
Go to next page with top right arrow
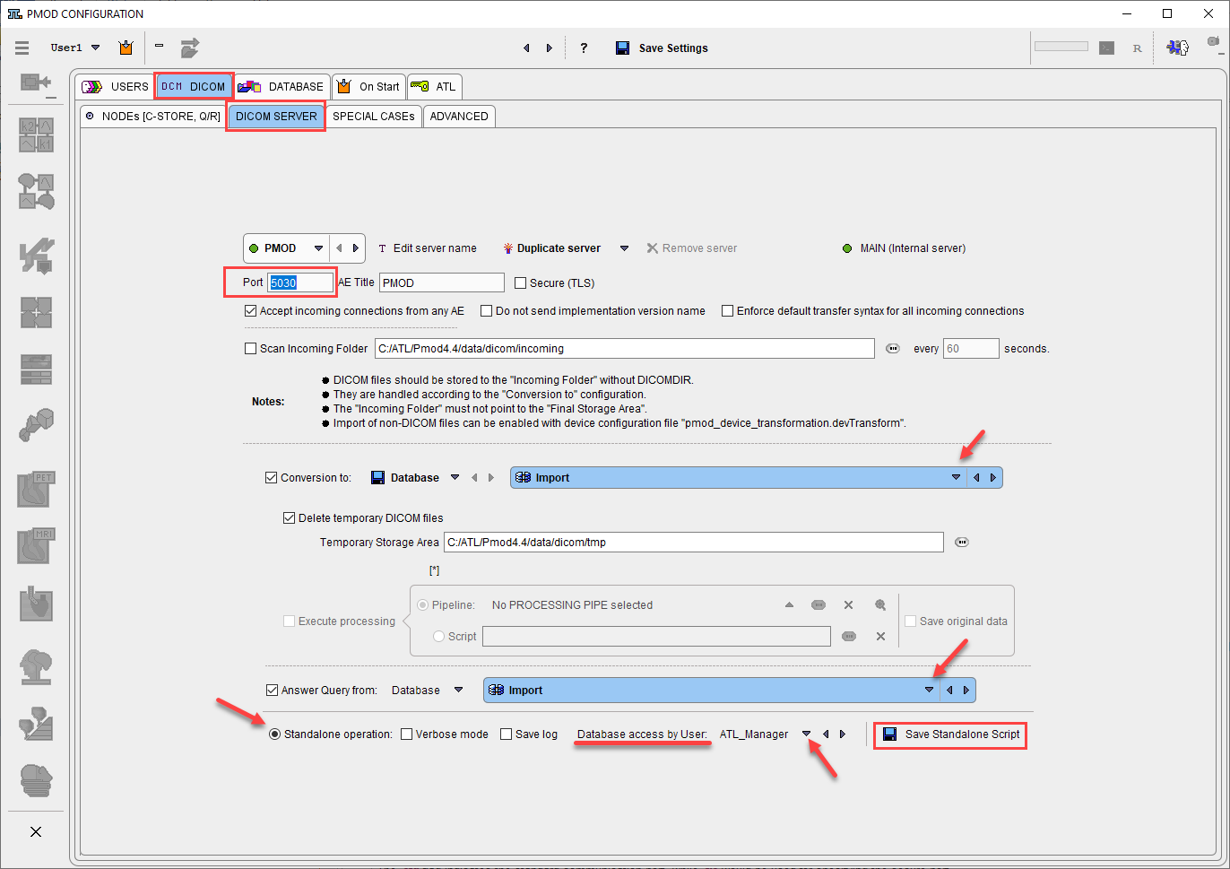click(550, 48)
